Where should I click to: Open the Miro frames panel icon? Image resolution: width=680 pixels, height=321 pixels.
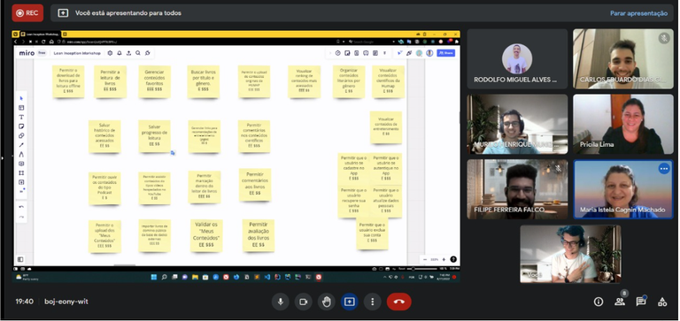[20, 259]
